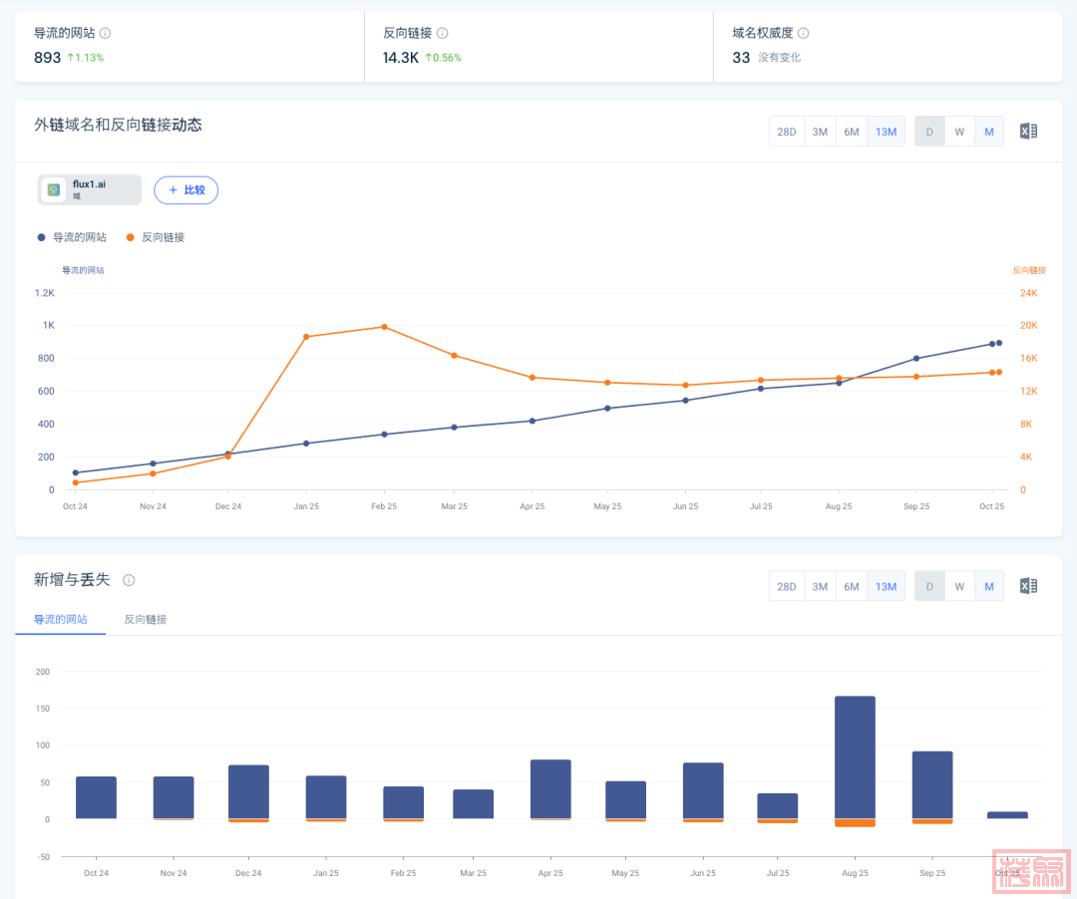
Task: Click Feb 25 peak point on orange line
Action: [384, 327]
